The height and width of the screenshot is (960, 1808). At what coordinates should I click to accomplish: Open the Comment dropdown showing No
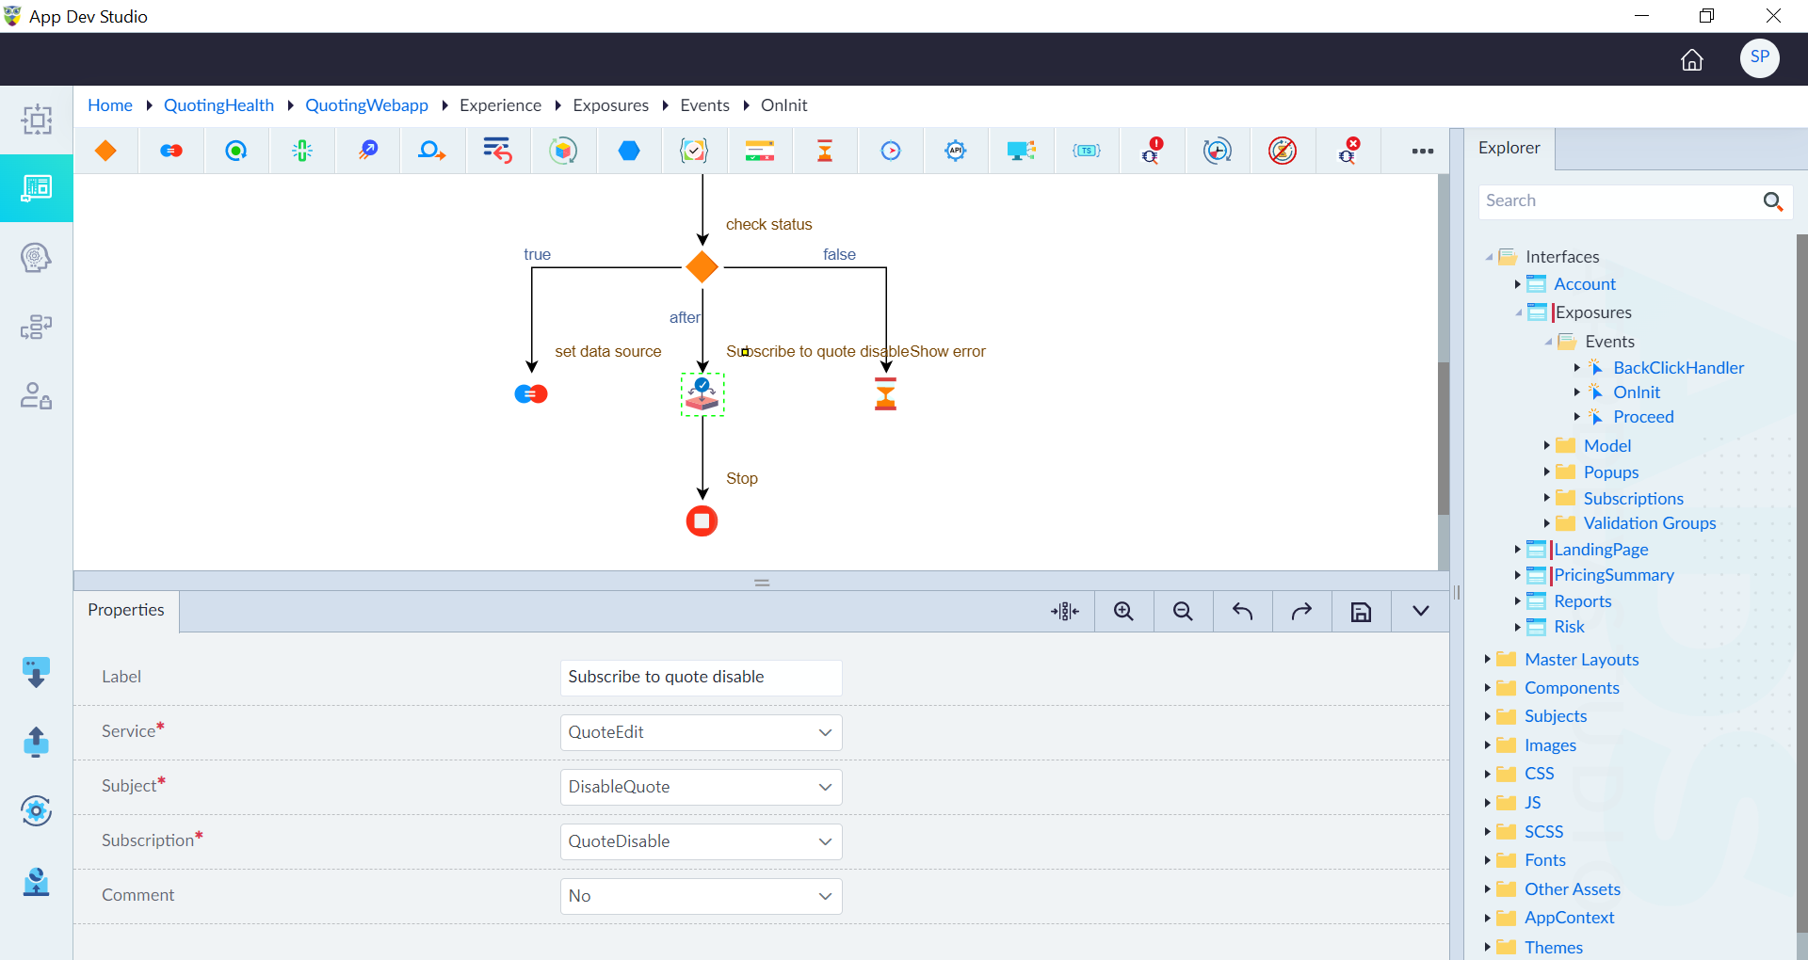[701, 896]
